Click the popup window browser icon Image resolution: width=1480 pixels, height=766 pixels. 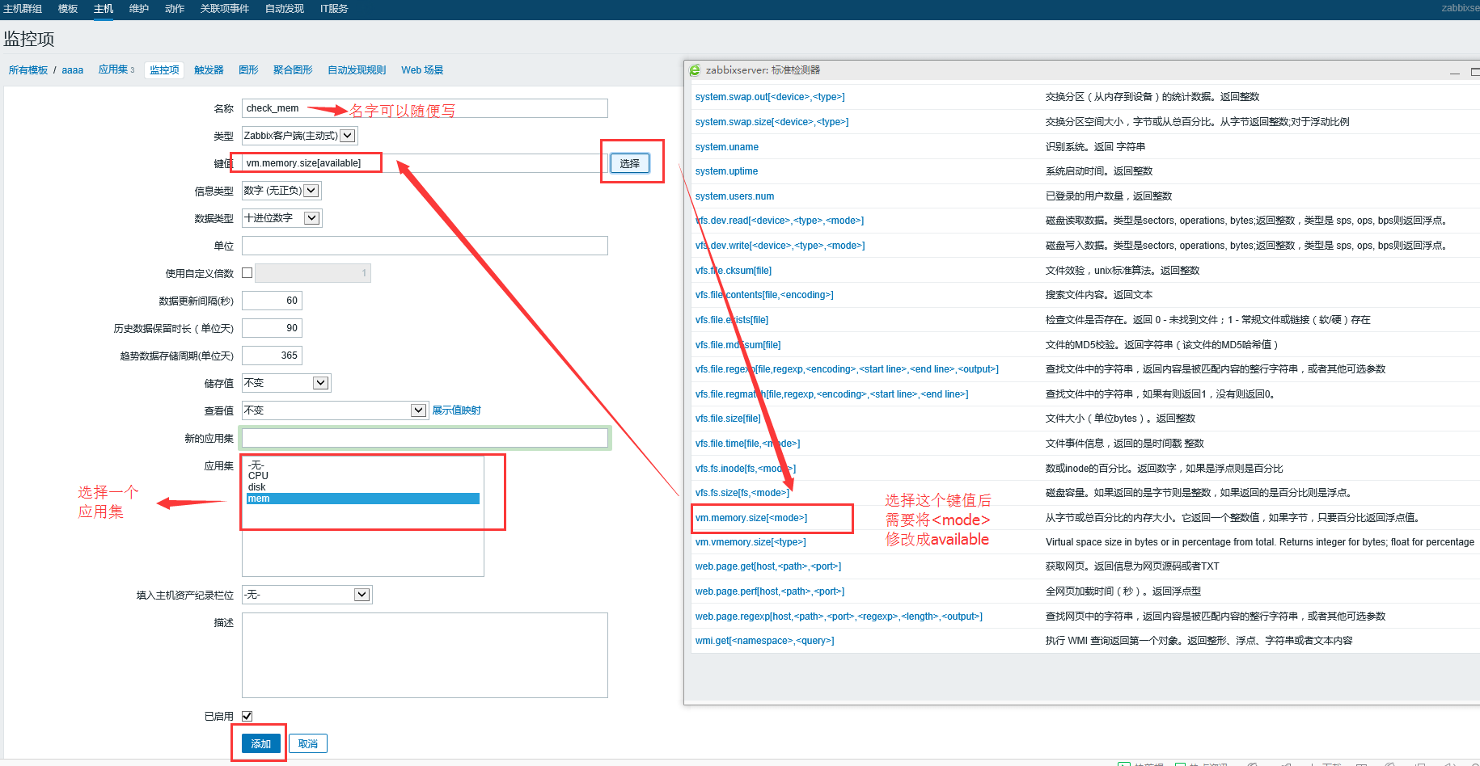click(x=695, y=70)
